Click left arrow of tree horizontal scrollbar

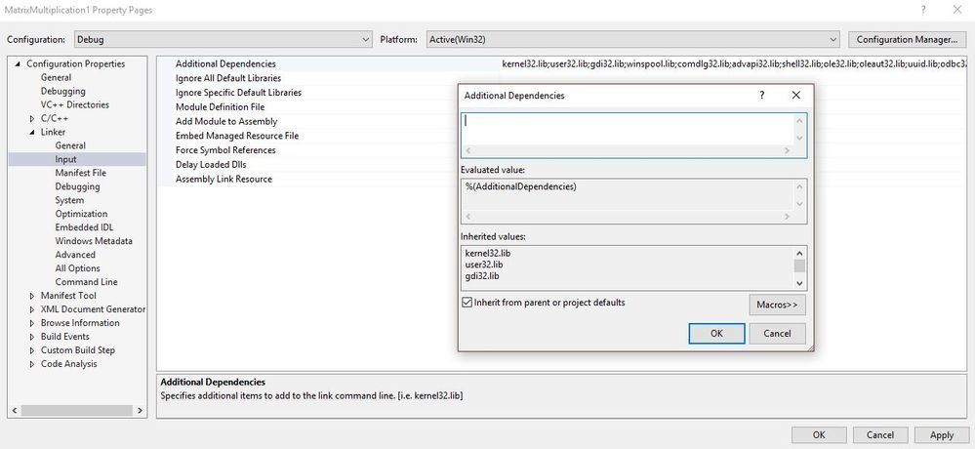[x=16, y=411]
